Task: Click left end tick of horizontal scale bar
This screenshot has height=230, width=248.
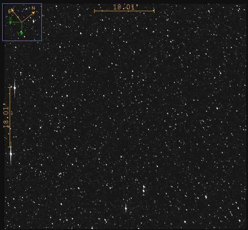Action: click(95, 11)
